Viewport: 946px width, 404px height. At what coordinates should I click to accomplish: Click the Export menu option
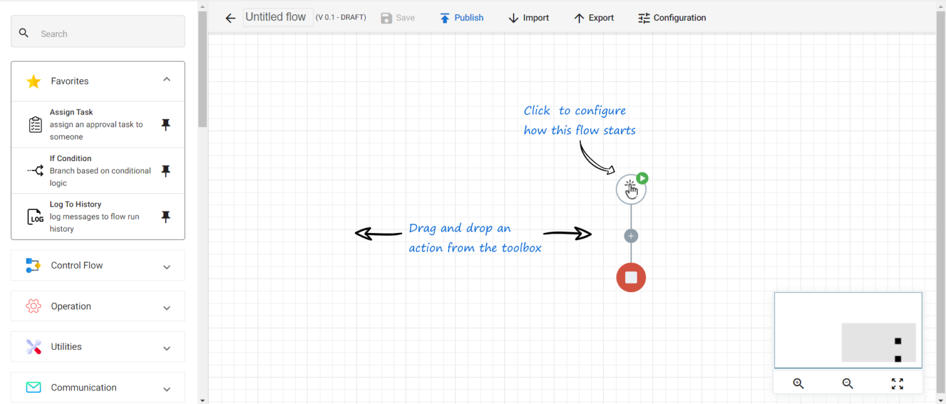593,18
